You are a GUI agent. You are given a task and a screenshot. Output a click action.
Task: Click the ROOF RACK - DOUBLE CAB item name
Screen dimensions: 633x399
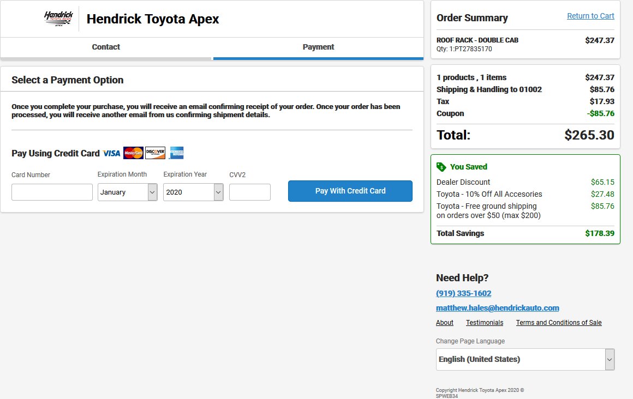click(x=477, y=40)
